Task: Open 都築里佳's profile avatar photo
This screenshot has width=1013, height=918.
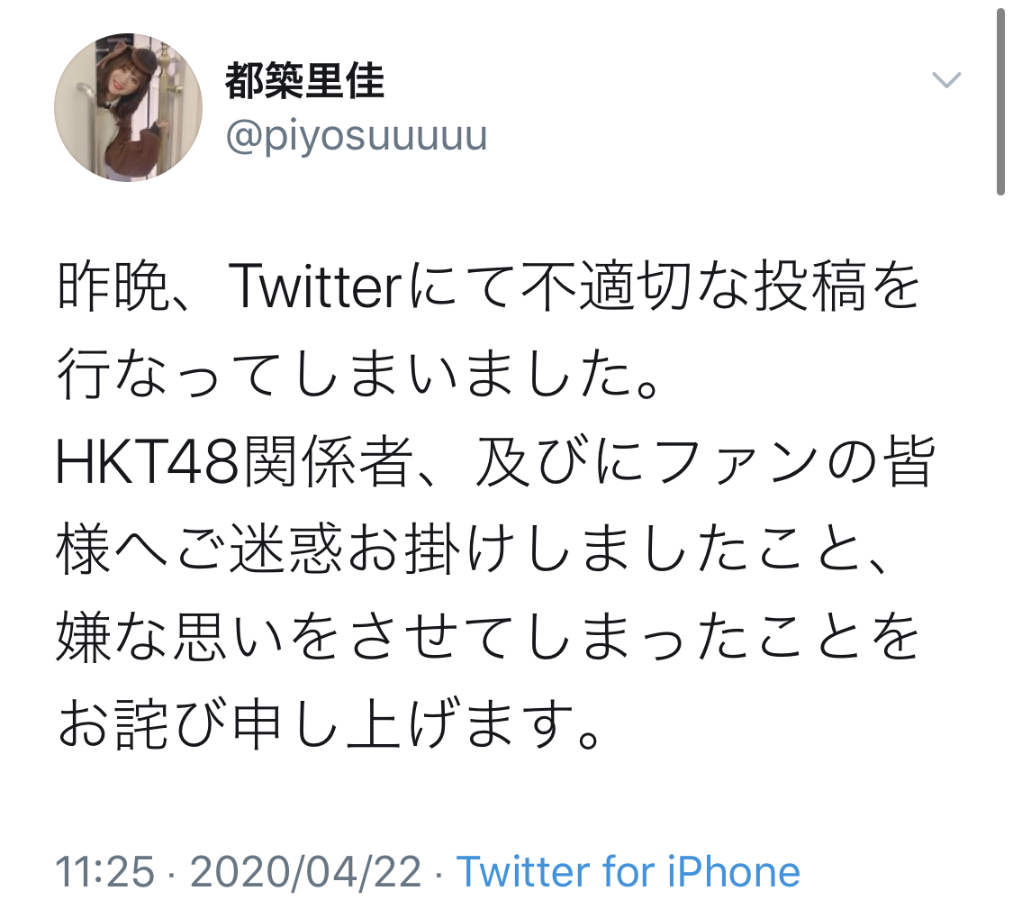Action: [128, 107]
